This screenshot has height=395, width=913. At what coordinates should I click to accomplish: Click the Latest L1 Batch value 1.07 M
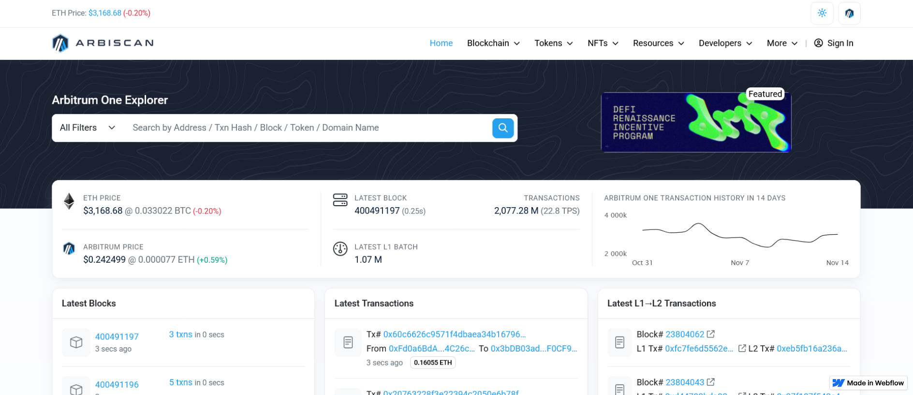point(368,260)
